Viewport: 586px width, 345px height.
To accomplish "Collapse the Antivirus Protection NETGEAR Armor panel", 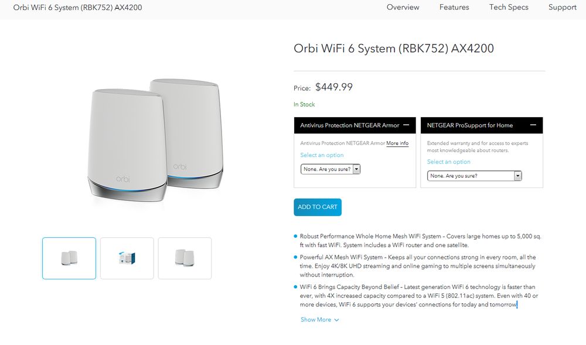I will pos(406,125).
